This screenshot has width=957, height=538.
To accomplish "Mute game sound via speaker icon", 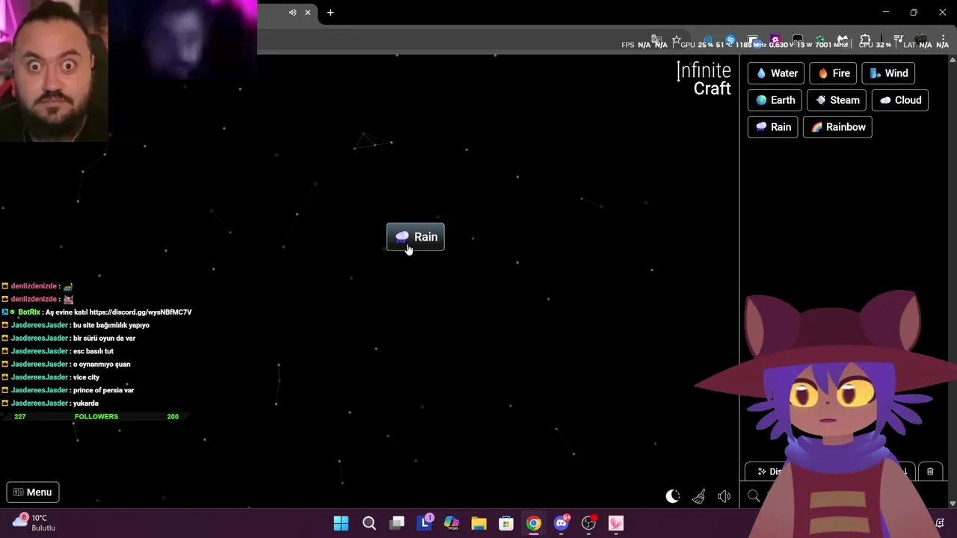I will click(x=724, y=496).
